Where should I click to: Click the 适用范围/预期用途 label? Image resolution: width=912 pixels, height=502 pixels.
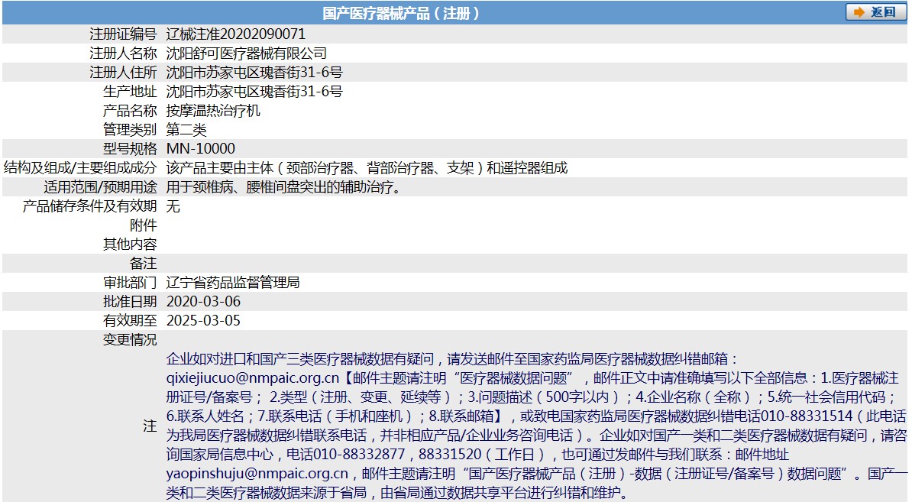pos(100,187)
